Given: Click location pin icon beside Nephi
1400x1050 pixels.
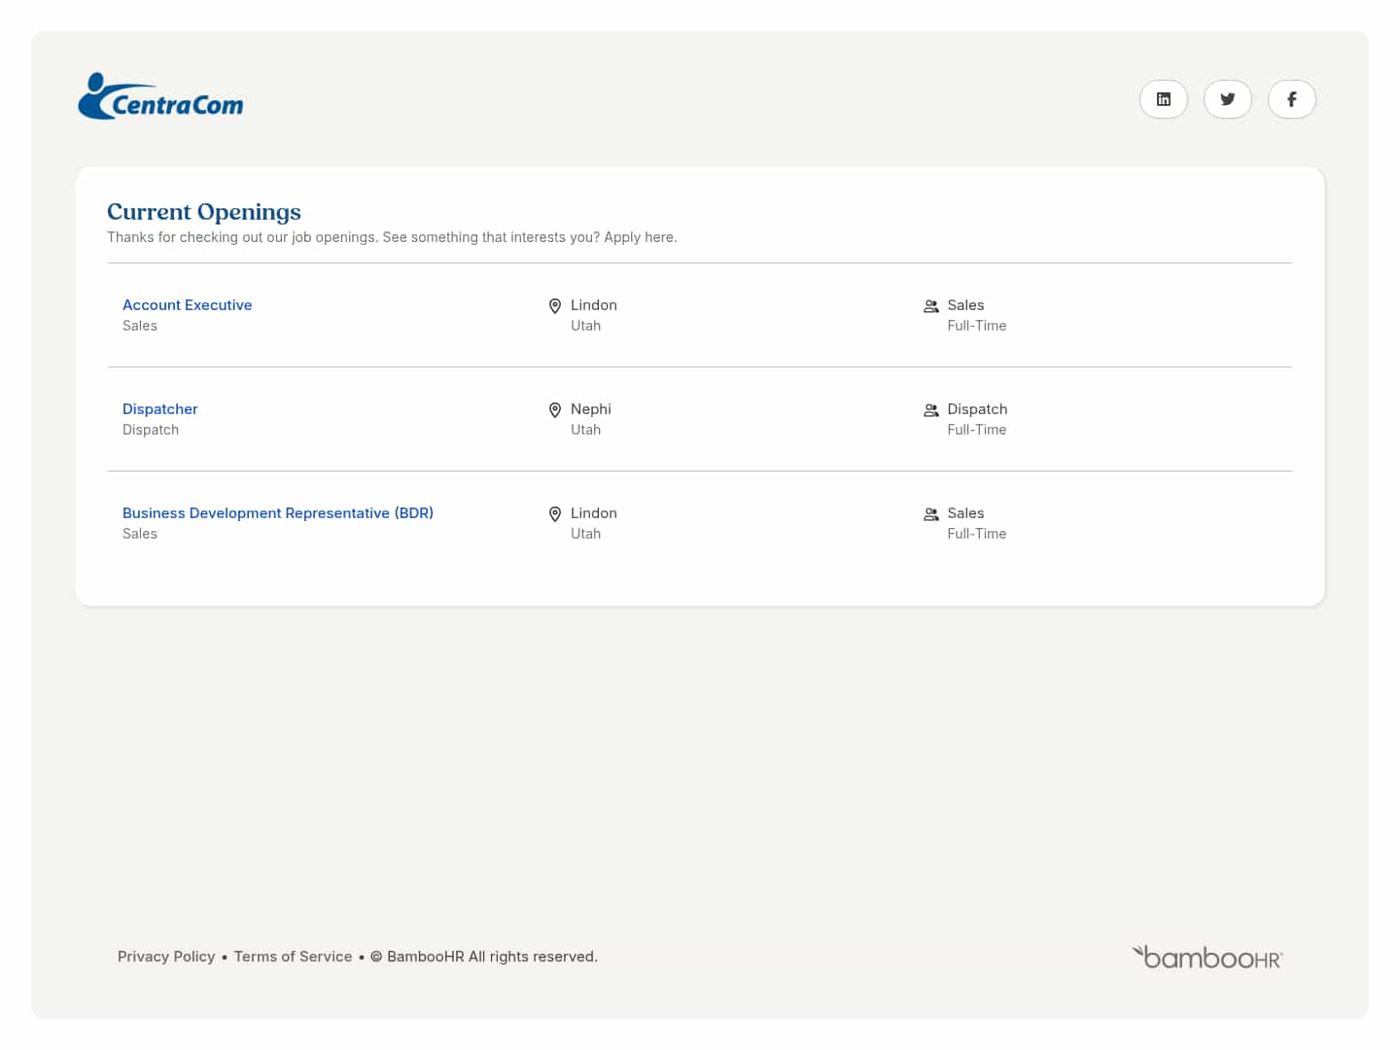Looking at the screenshot, I should [x=555, y=410].
